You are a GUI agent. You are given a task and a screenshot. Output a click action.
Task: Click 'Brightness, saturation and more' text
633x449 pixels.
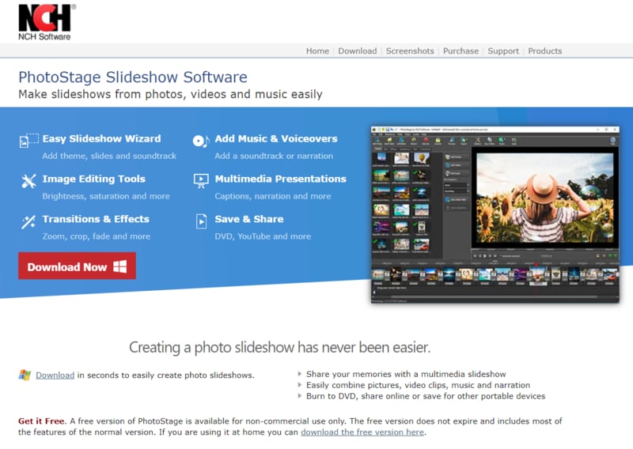point(106,196)
